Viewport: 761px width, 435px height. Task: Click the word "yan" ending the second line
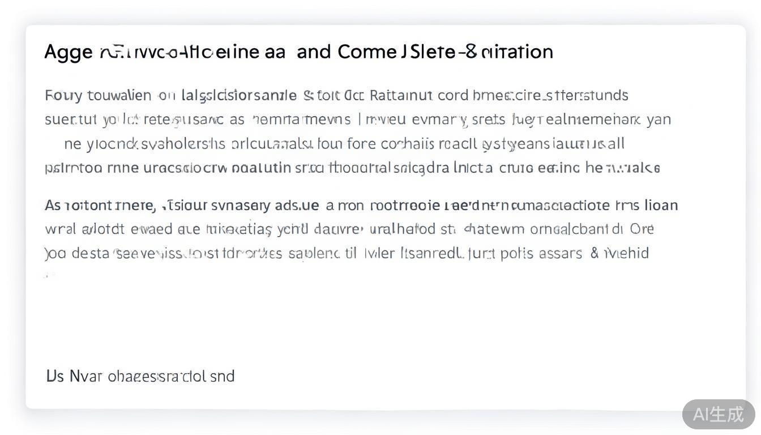pos(659,120)
